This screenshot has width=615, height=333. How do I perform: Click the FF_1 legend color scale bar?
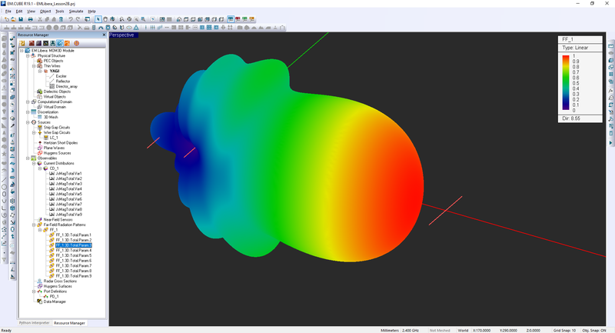click(567, 84)
